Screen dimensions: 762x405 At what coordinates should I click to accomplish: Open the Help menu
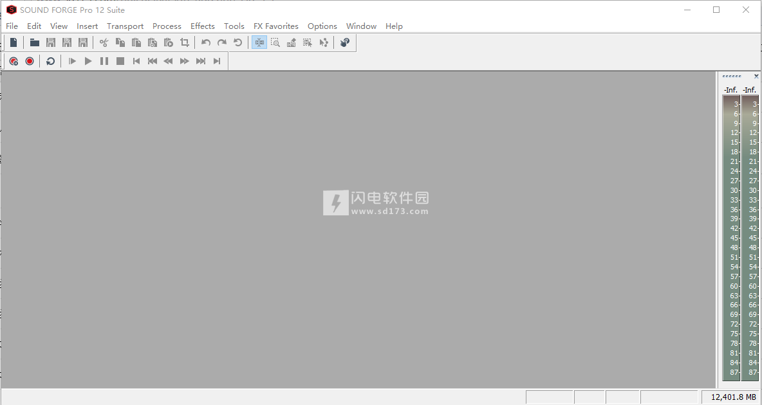click(394, 26)
